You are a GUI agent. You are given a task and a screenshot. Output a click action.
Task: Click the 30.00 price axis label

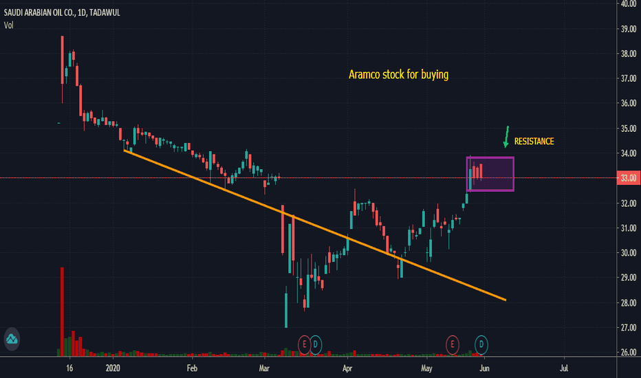pyautogui.click(x=629, y=252)
